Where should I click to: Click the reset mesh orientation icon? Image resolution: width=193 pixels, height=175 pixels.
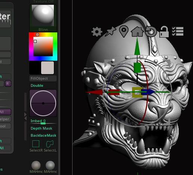tap(151, 32)
